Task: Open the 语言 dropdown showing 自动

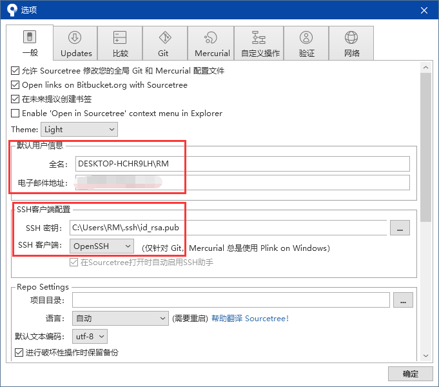Action: (121, 319)
